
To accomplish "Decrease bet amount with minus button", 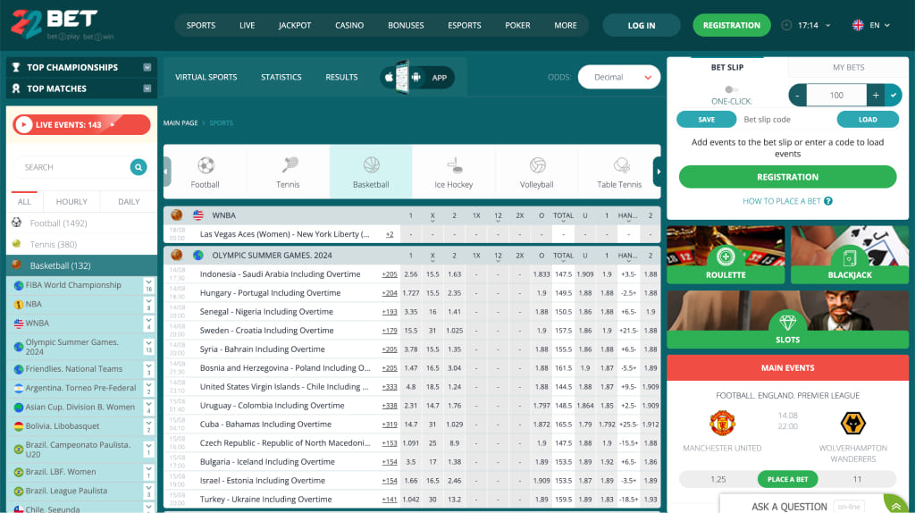I will pos(798,95).
